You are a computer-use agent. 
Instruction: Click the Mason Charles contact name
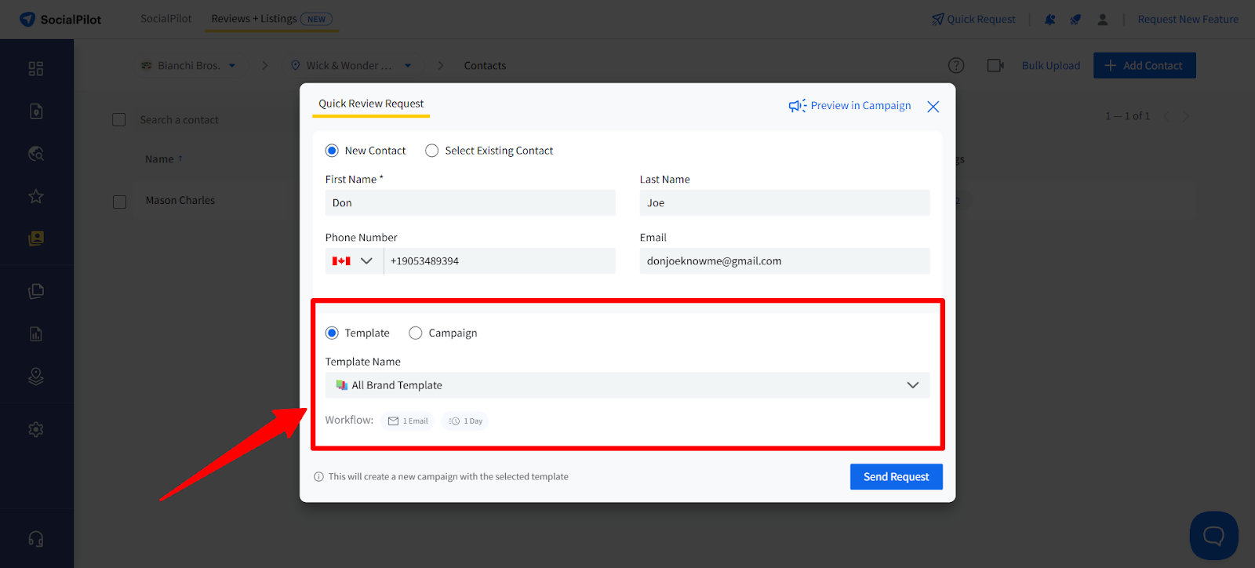[x=180, y=201]
